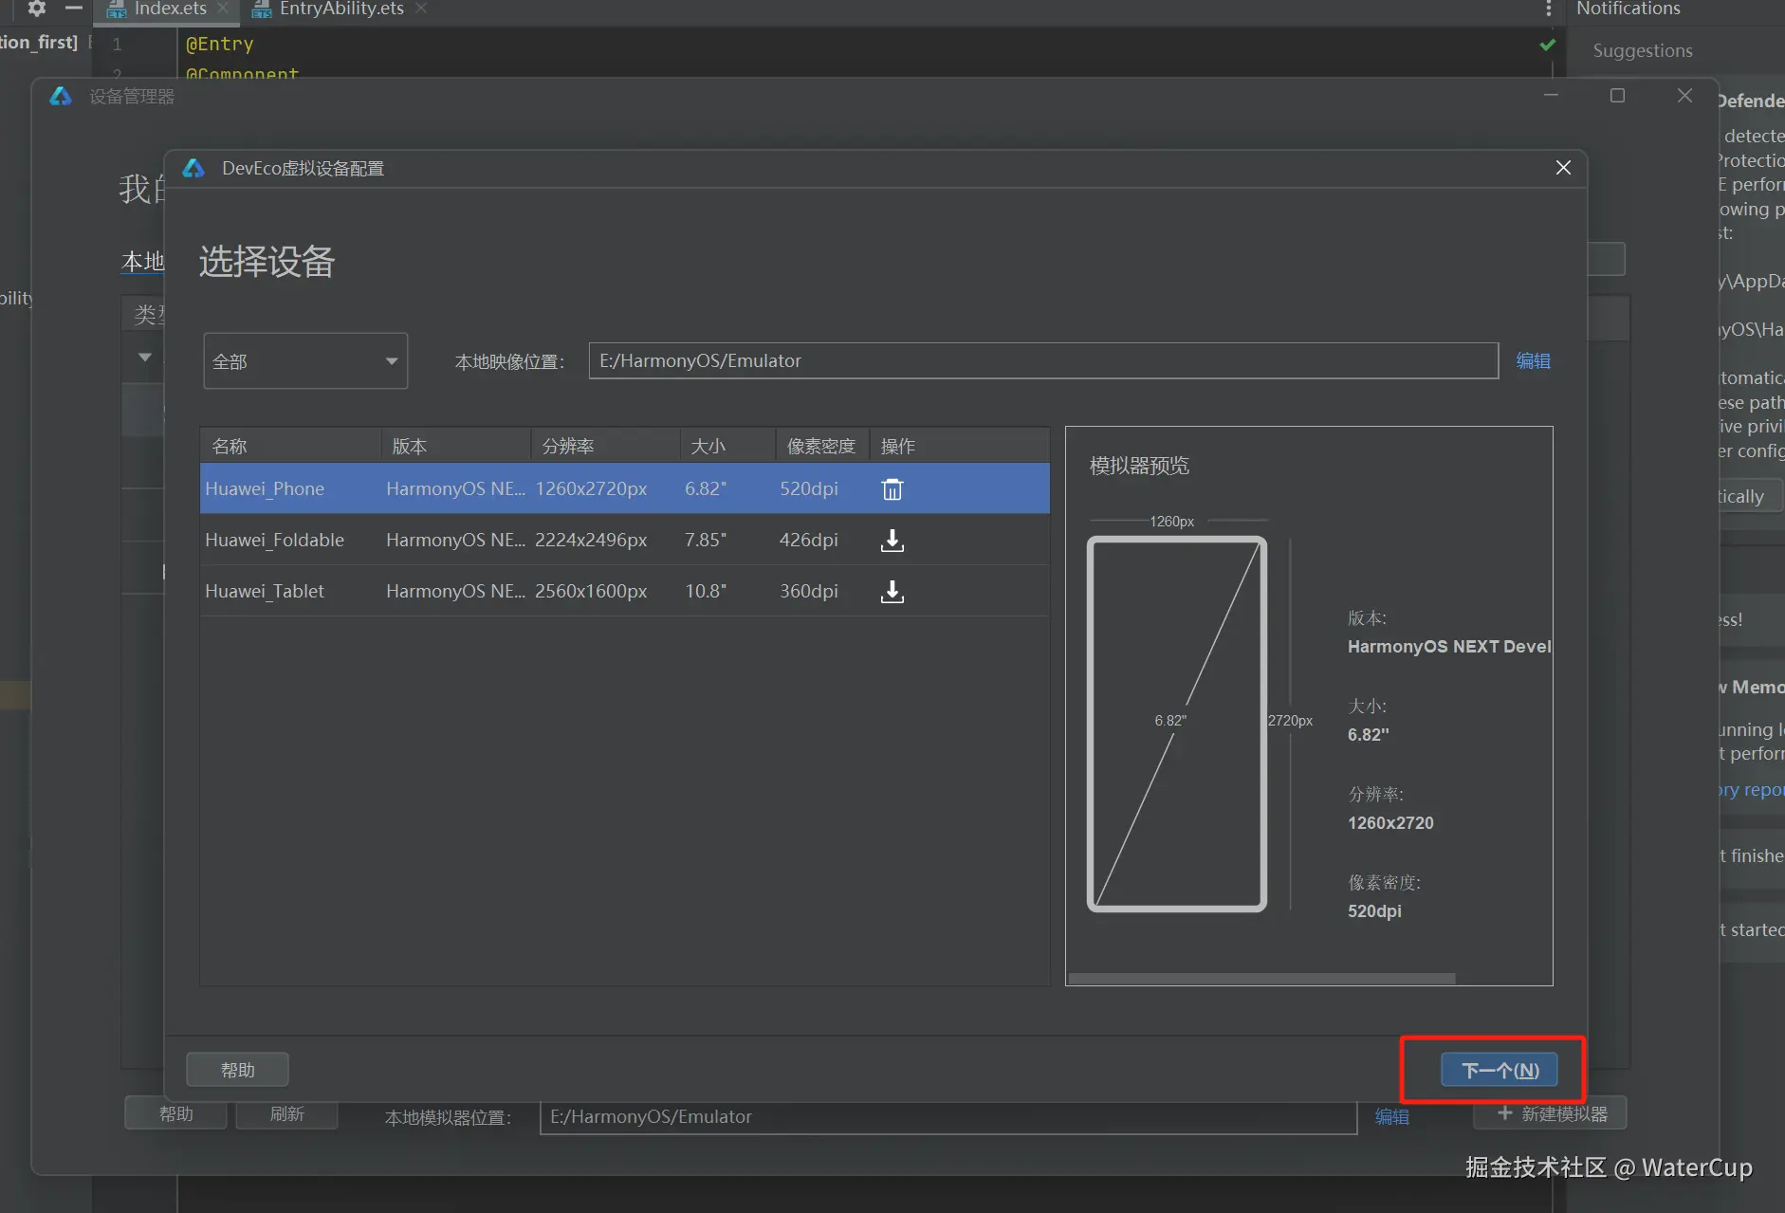1785x1213 pixels.
Task: Open the 全部 device type dropdown
Action: (305, 361)
